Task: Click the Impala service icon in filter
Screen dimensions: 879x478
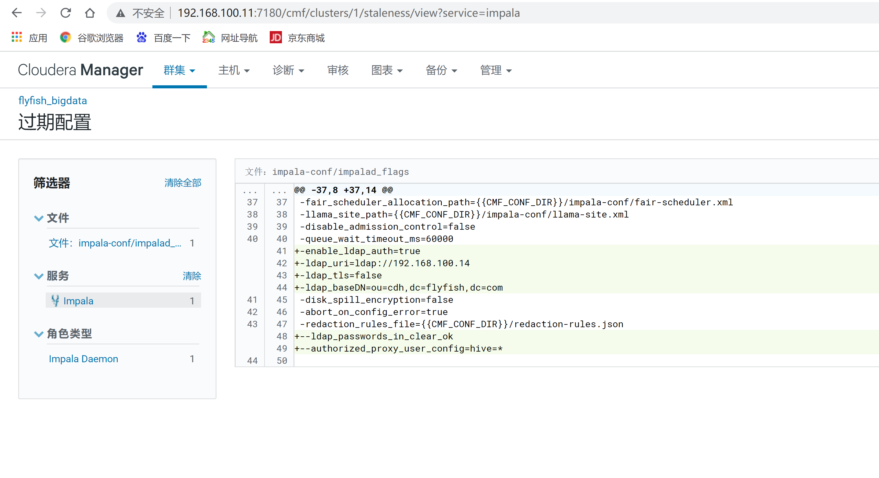Action: pyautogui.click(x=55, y=301)
